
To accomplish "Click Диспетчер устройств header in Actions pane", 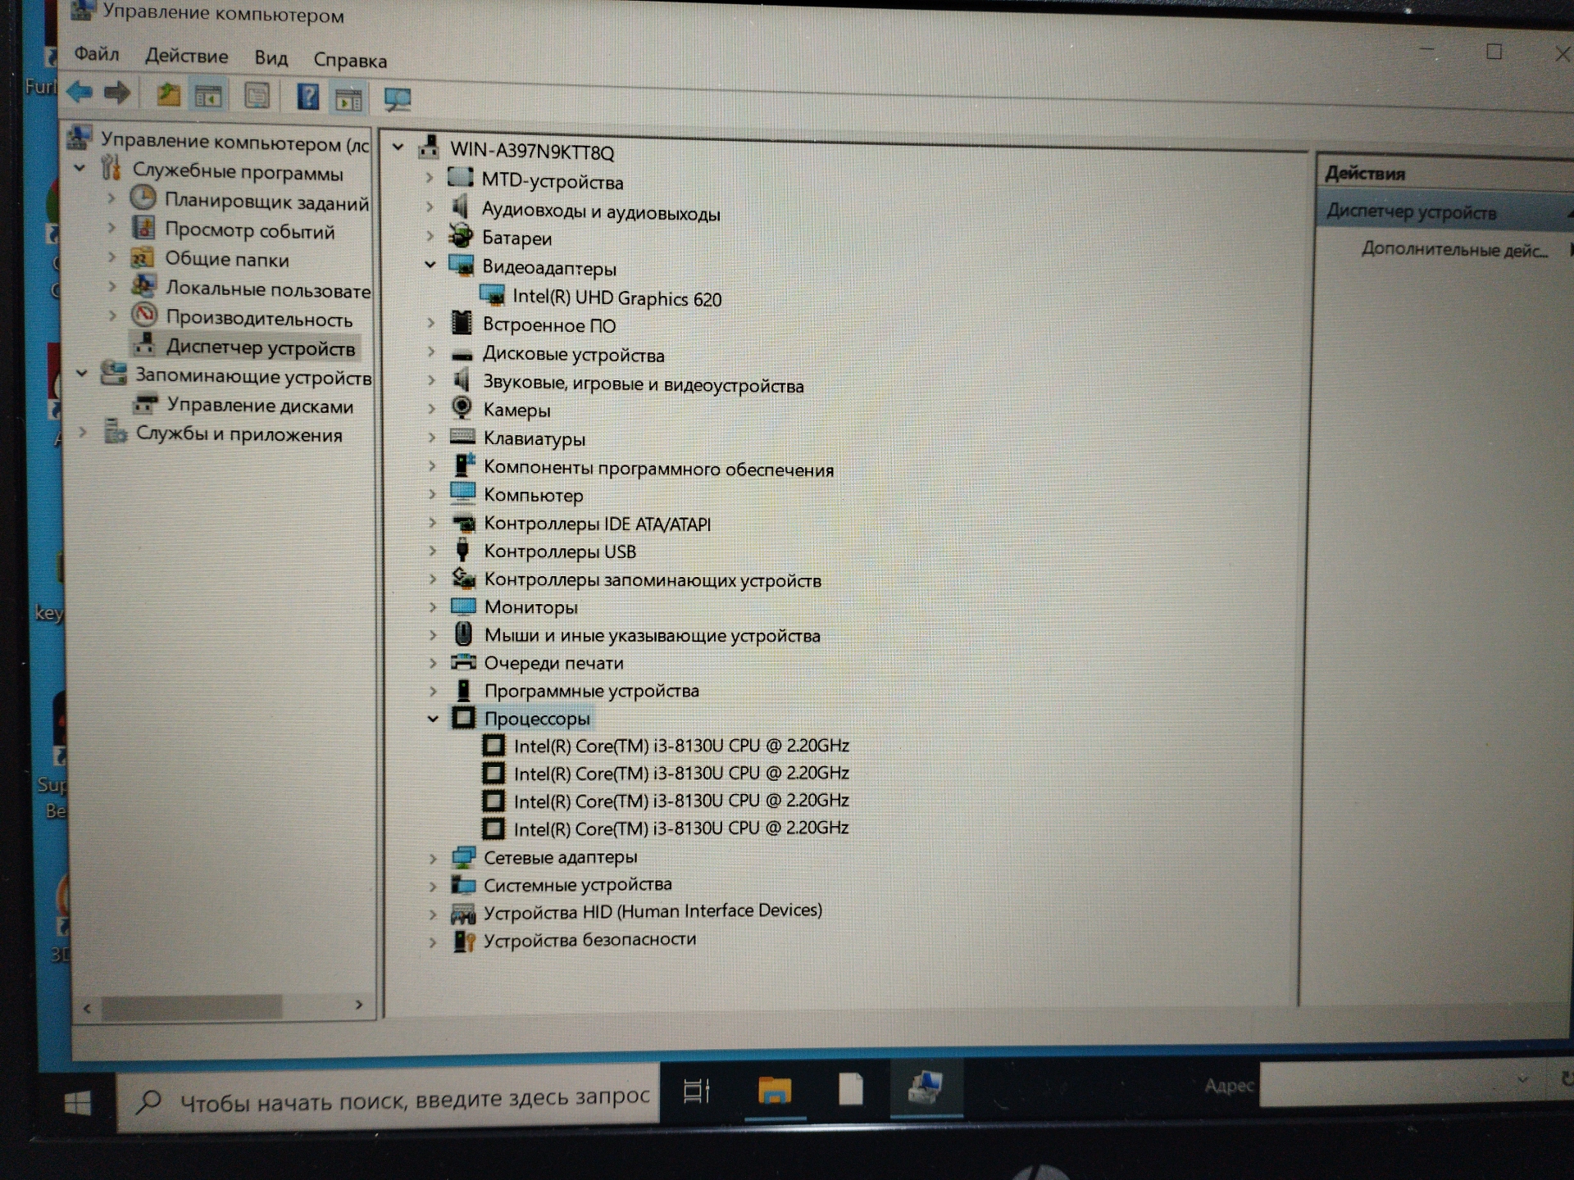I will [1411, 212].
